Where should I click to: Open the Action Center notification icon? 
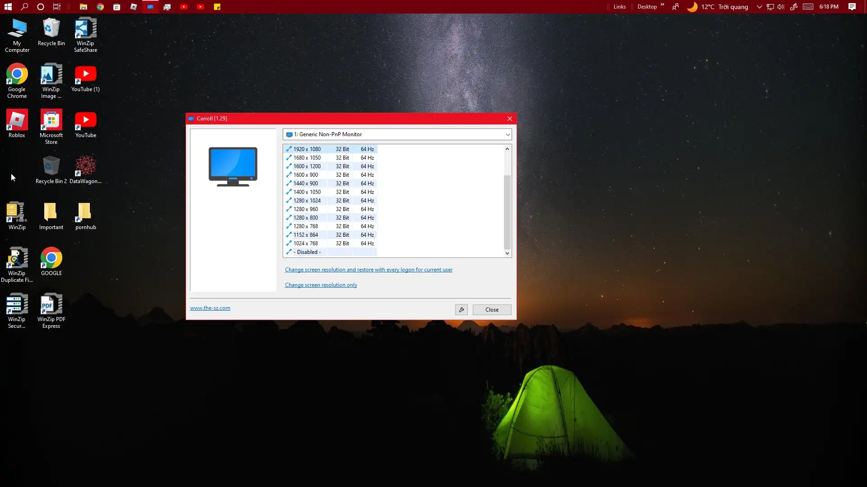[852, 7]
